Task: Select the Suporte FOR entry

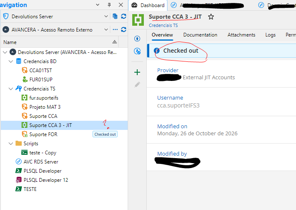Action: click(44, 134)
